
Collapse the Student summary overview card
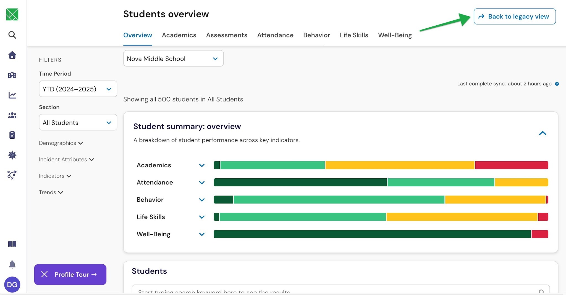point(543,133)
